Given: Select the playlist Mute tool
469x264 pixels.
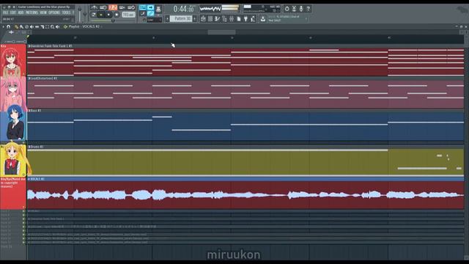Looking at the screenshot, I should click(x=32, y=26).
